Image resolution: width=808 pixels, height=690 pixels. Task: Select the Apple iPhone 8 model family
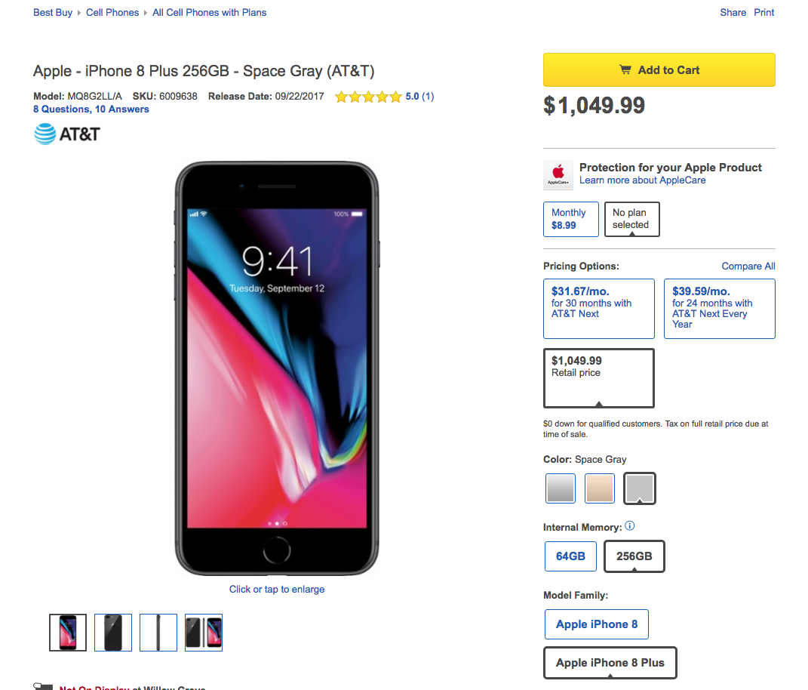[597, 624]
